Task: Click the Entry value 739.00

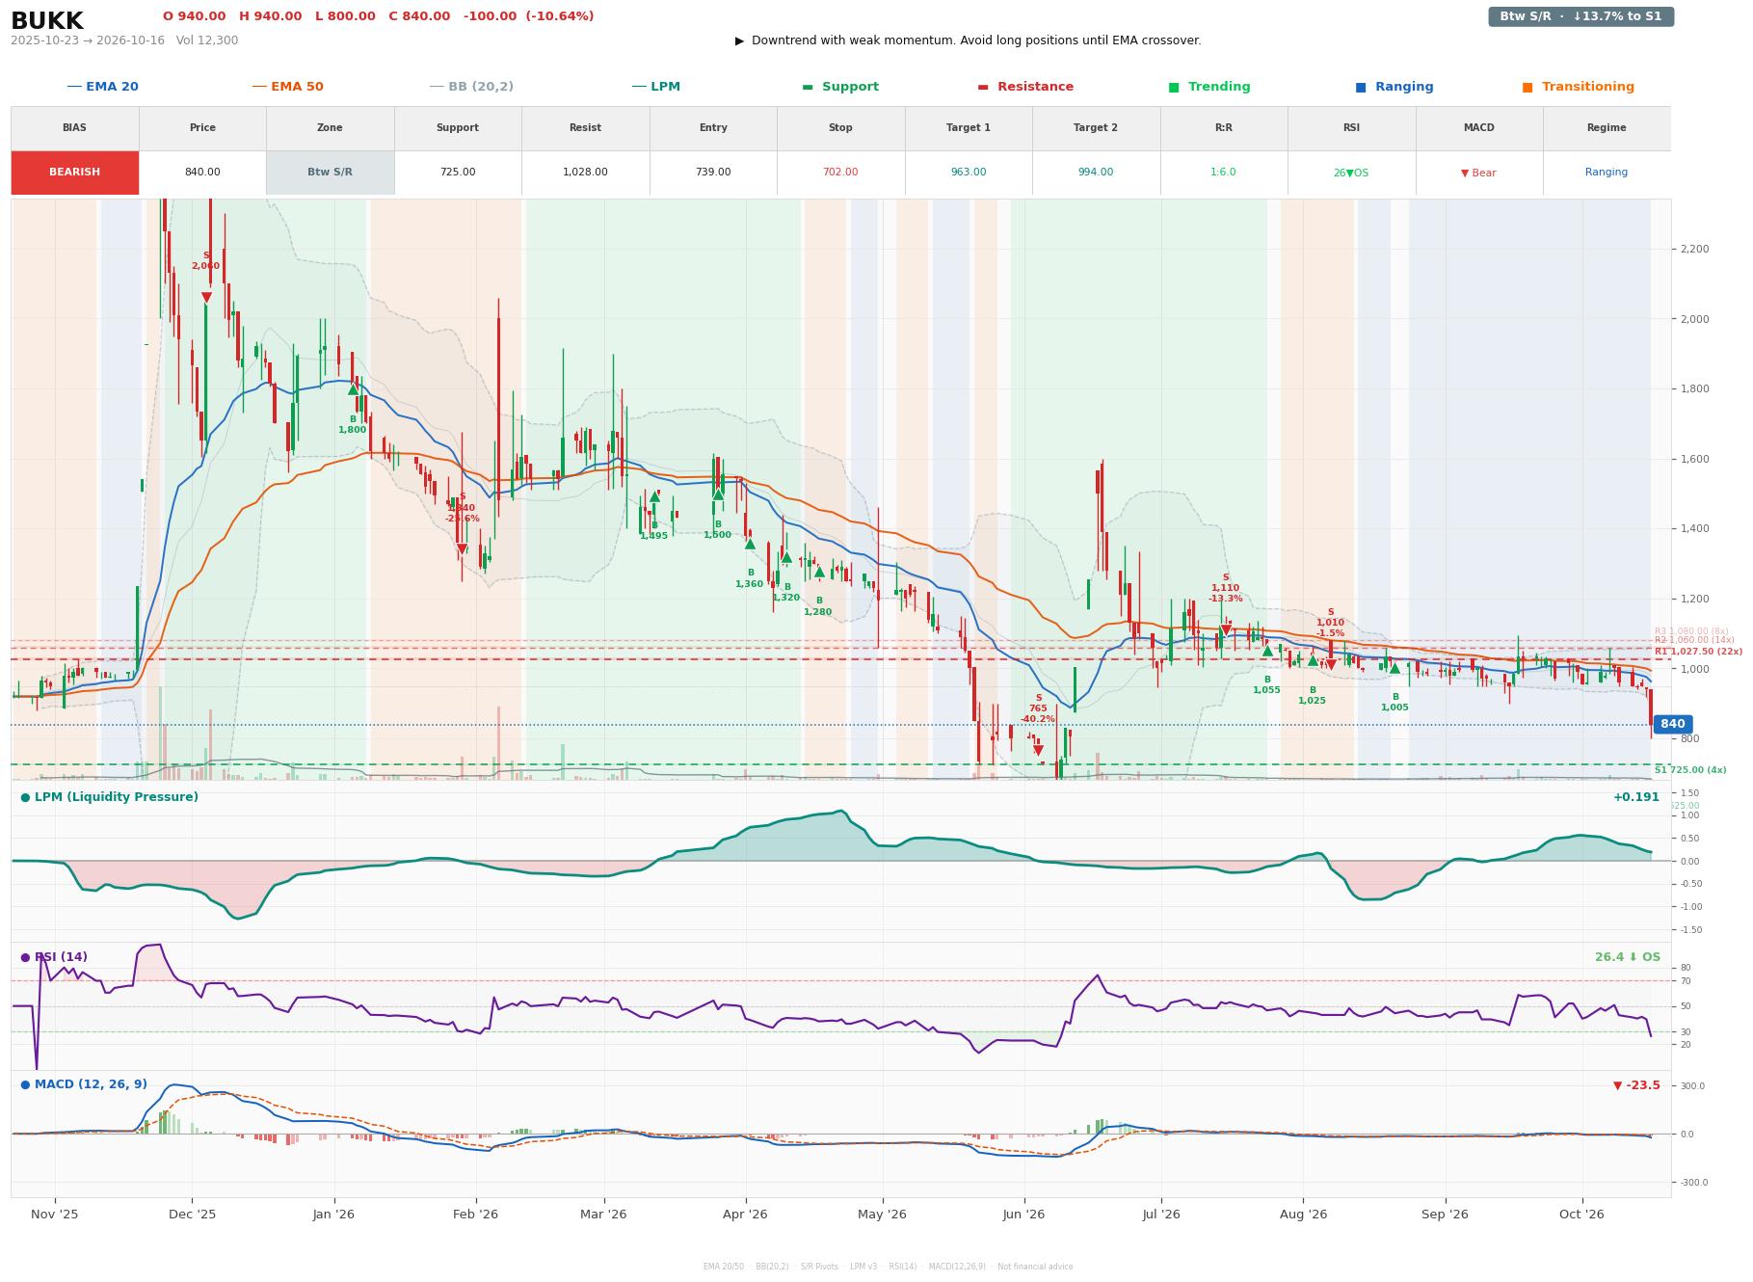Action: tap(713, 173)
